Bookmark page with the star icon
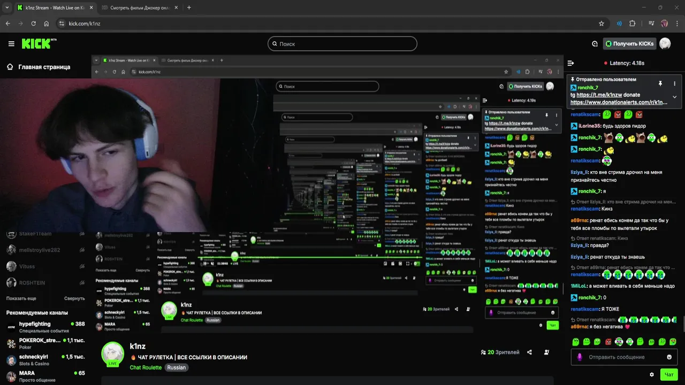This screenshot has width=685, height=385. (x=602, y=24)
